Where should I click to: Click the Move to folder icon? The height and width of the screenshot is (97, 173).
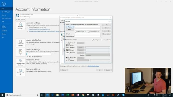[67, 47]
